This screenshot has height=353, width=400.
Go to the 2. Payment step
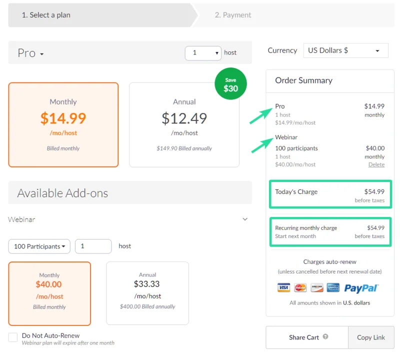[233, 15]
